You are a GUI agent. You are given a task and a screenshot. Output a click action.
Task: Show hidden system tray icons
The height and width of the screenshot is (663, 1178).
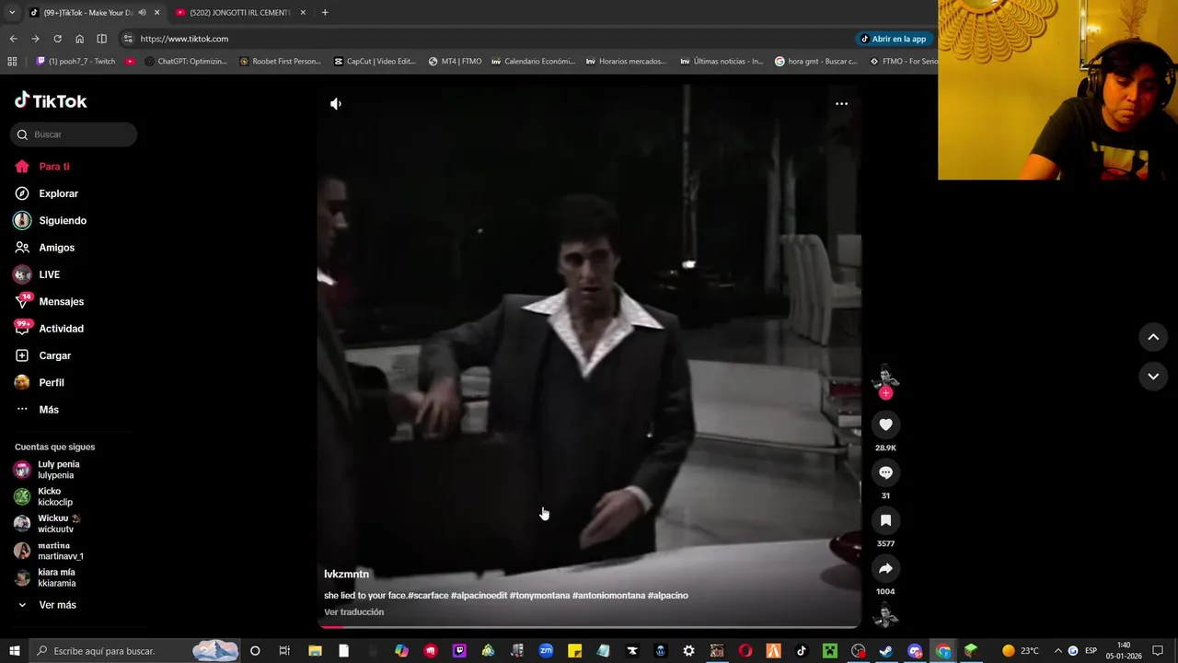(x=1057, y=651)
